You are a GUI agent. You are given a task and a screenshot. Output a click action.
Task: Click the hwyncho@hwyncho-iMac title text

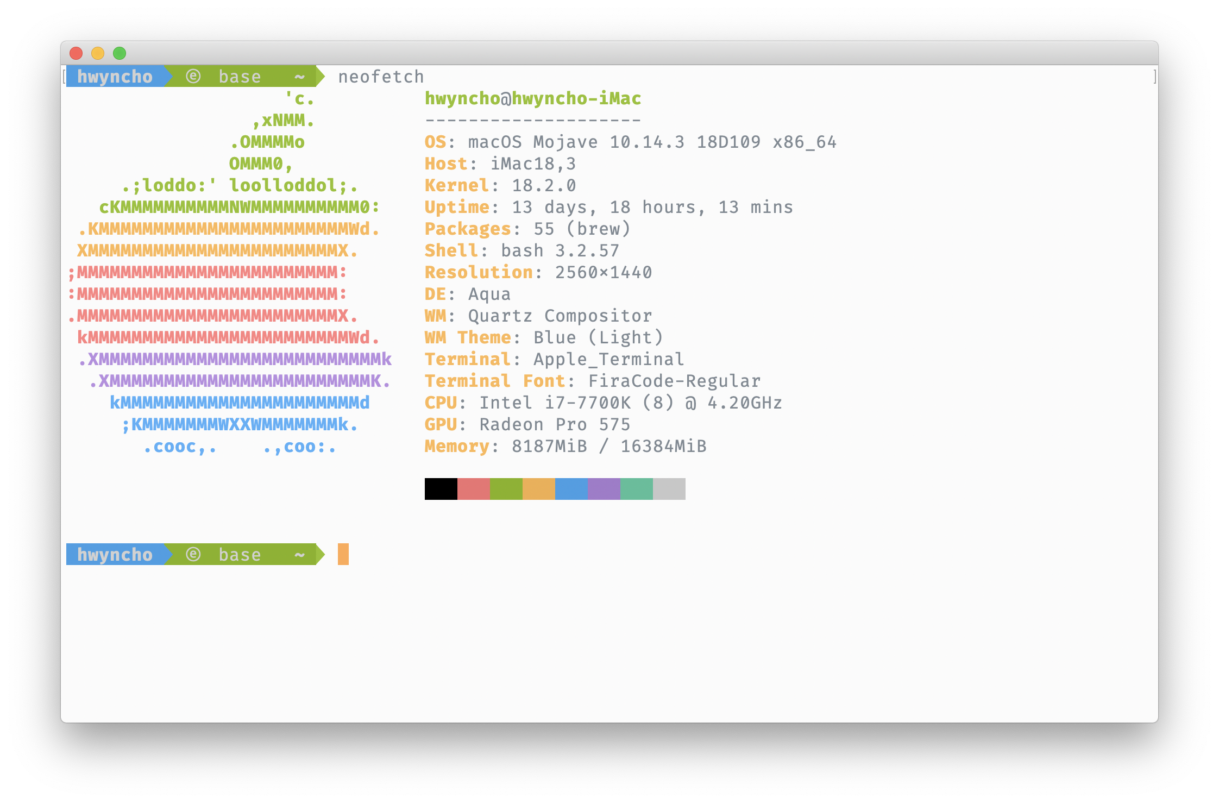532,98
